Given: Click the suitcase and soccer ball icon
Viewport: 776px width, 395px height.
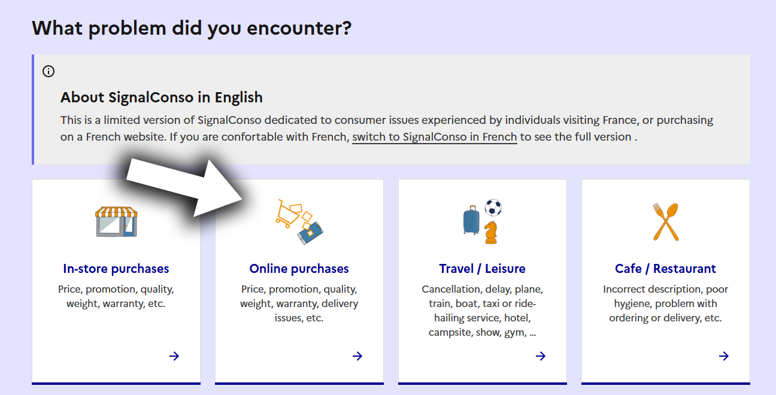Looking at the screenshot, I should [482, 221].
